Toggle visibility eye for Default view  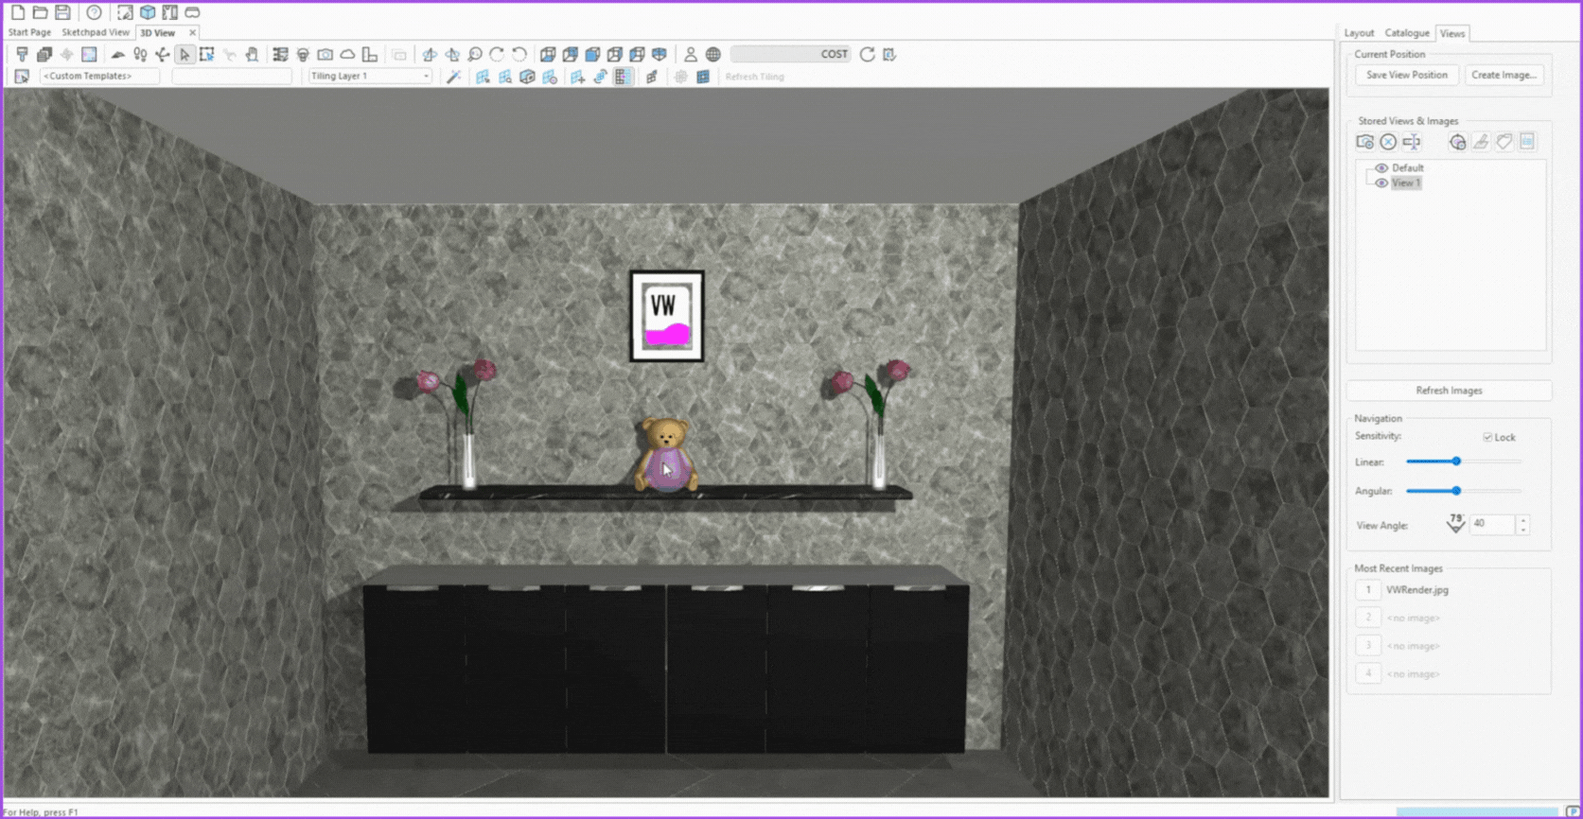[1381, 168]
